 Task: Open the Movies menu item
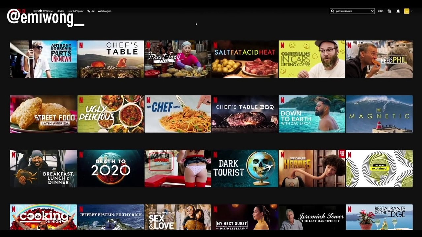click(60, 11)
